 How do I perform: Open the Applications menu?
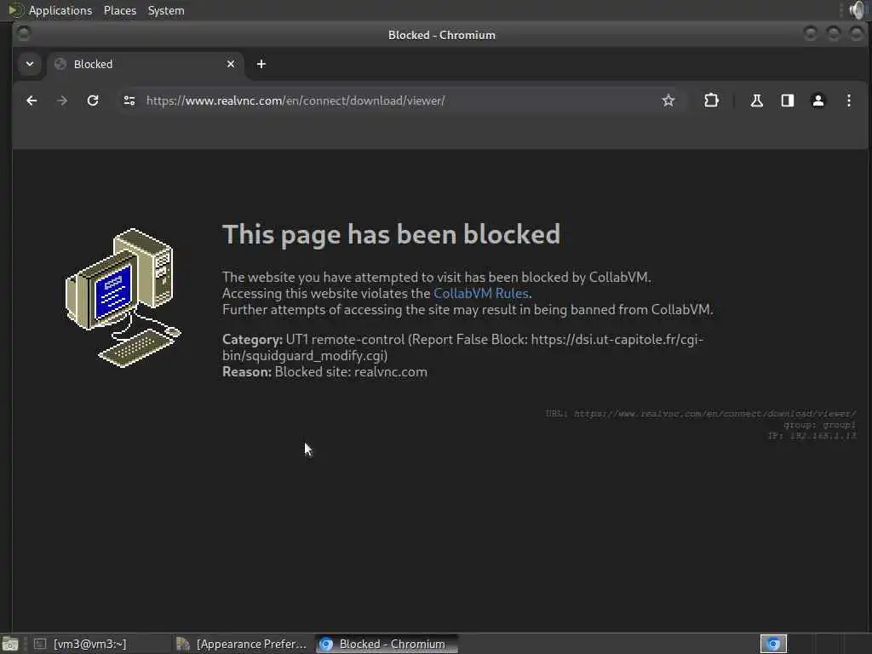60,10
